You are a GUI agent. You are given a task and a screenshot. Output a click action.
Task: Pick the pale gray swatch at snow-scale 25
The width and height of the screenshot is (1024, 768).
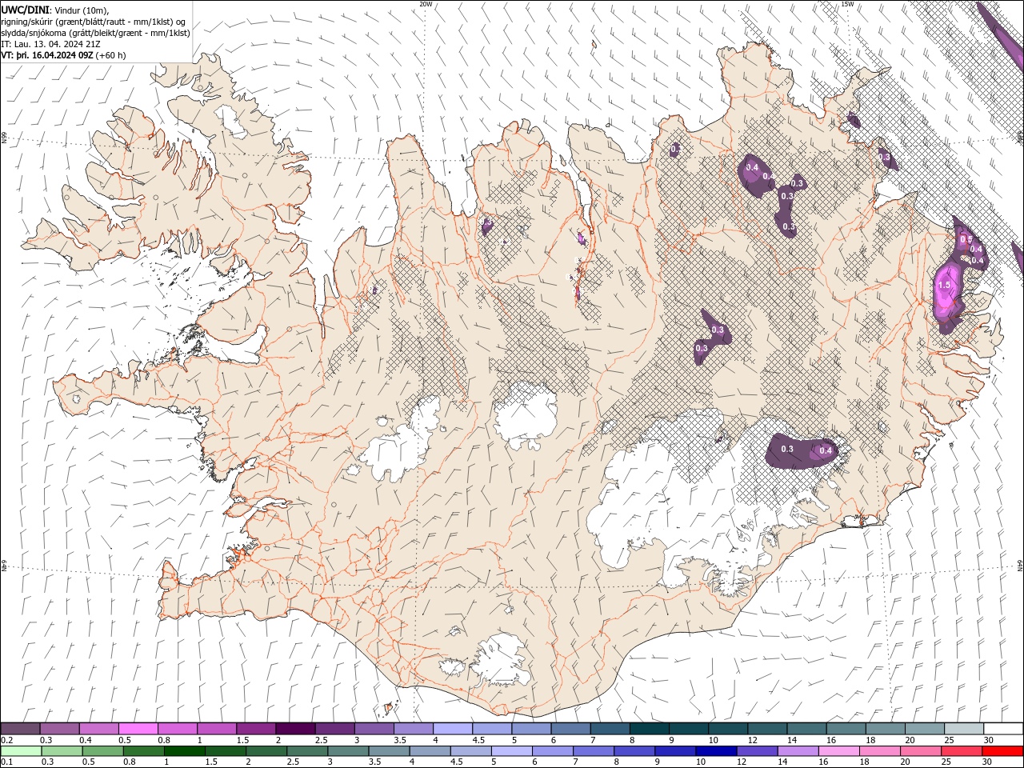964,729
